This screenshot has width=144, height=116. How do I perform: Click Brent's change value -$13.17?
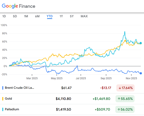(106, 88)
